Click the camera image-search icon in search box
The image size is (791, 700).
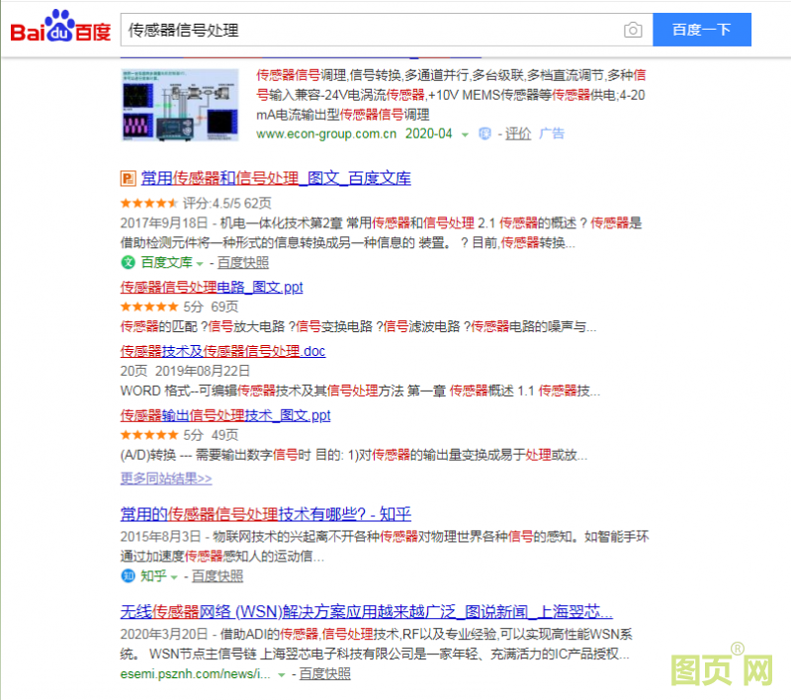(633, 30)
